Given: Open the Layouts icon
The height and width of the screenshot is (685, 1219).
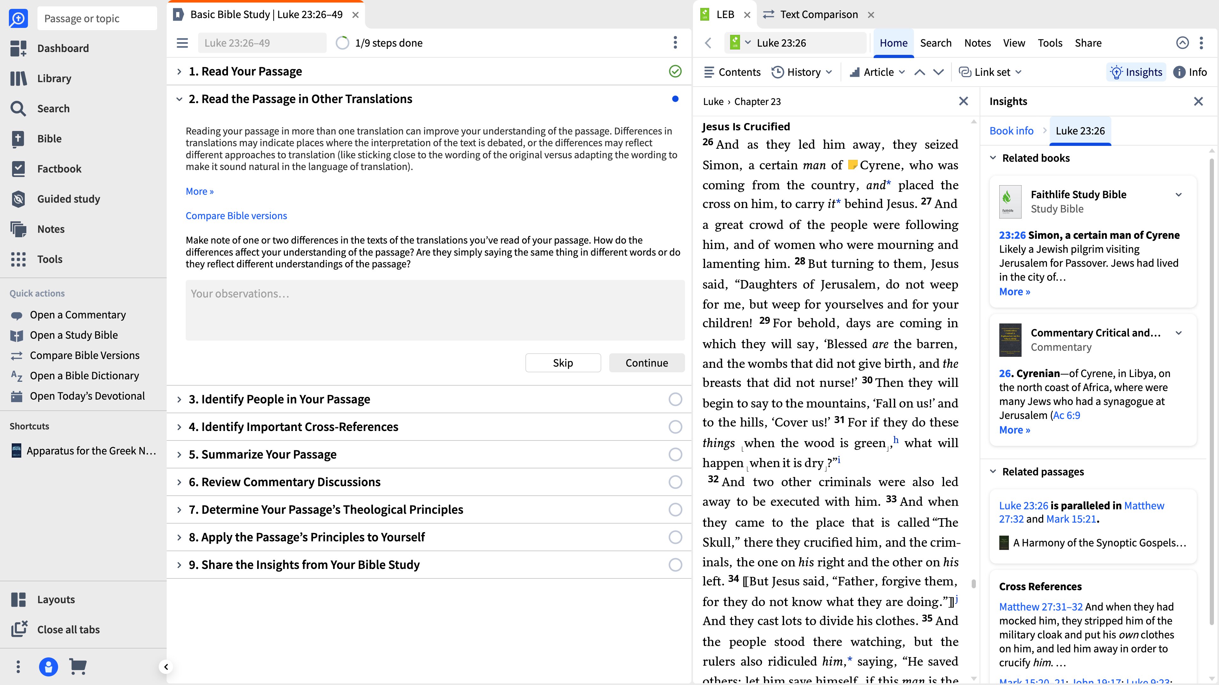Looking at the screenshot, I should pyautogui.click(x=18, y=599).
